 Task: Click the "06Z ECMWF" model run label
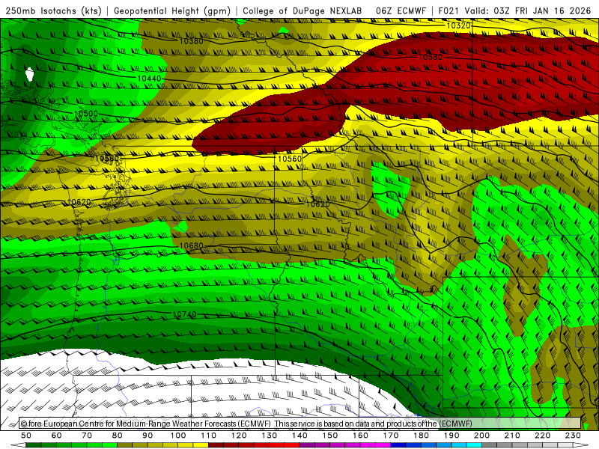tap(401, 10)
